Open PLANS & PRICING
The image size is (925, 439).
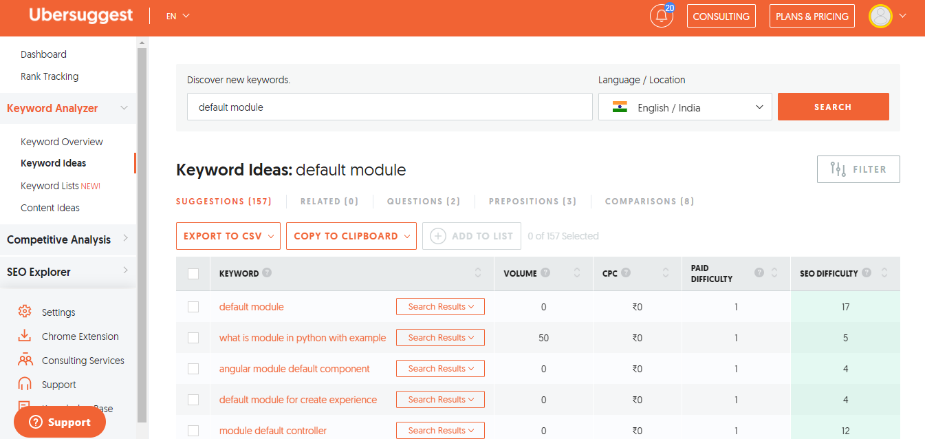[x=812, y=16]
